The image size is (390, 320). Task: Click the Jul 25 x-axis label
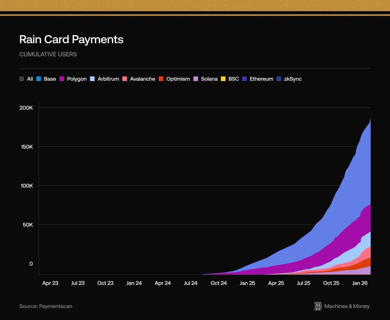(x=304, y=283)
